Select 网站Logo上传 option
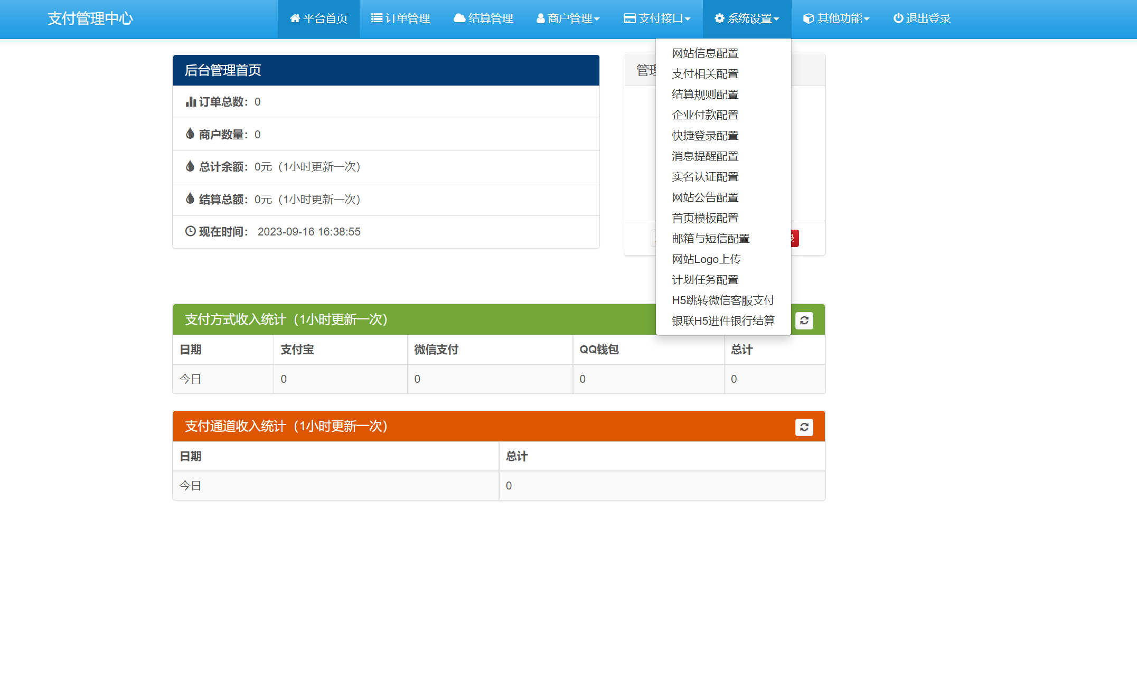This screenshot has height=679, width=1137. 706,259
